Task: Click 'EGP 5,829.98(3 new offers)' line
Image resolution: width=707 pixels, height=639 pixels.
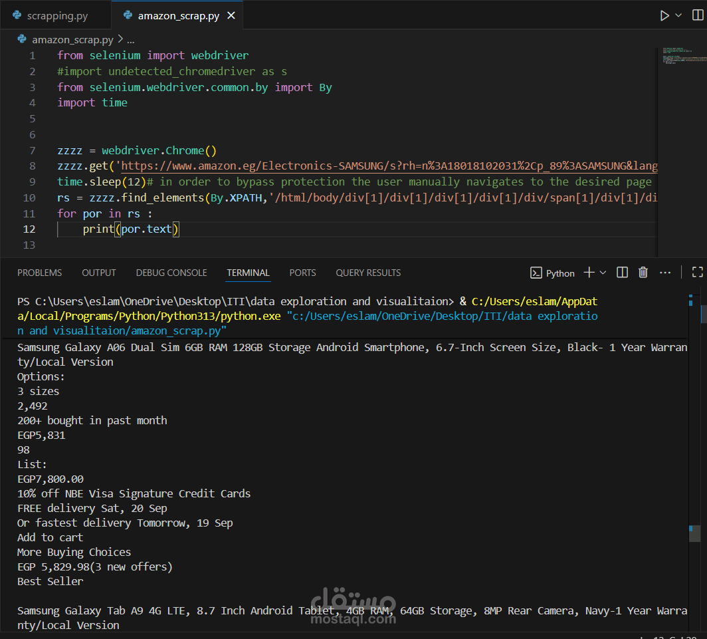Action: tap(94, 567)
